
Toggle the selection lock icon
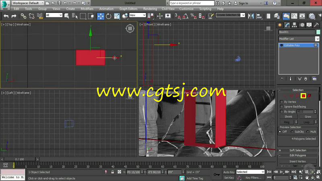113,172
